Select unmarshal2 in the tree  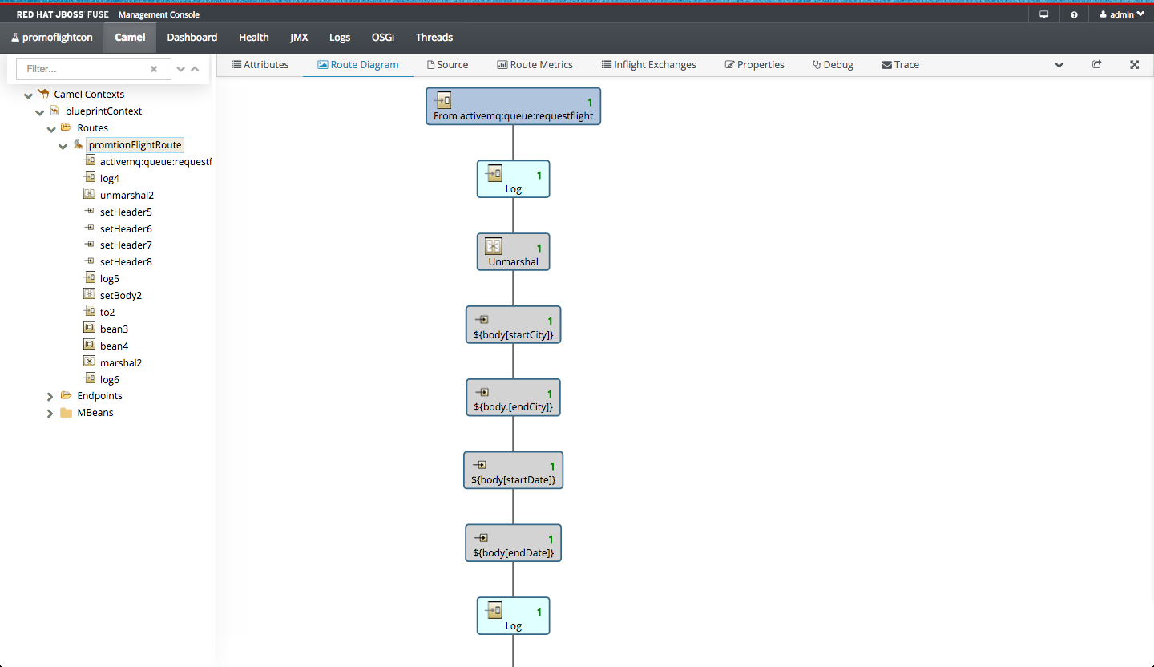[x=127, y=196]
